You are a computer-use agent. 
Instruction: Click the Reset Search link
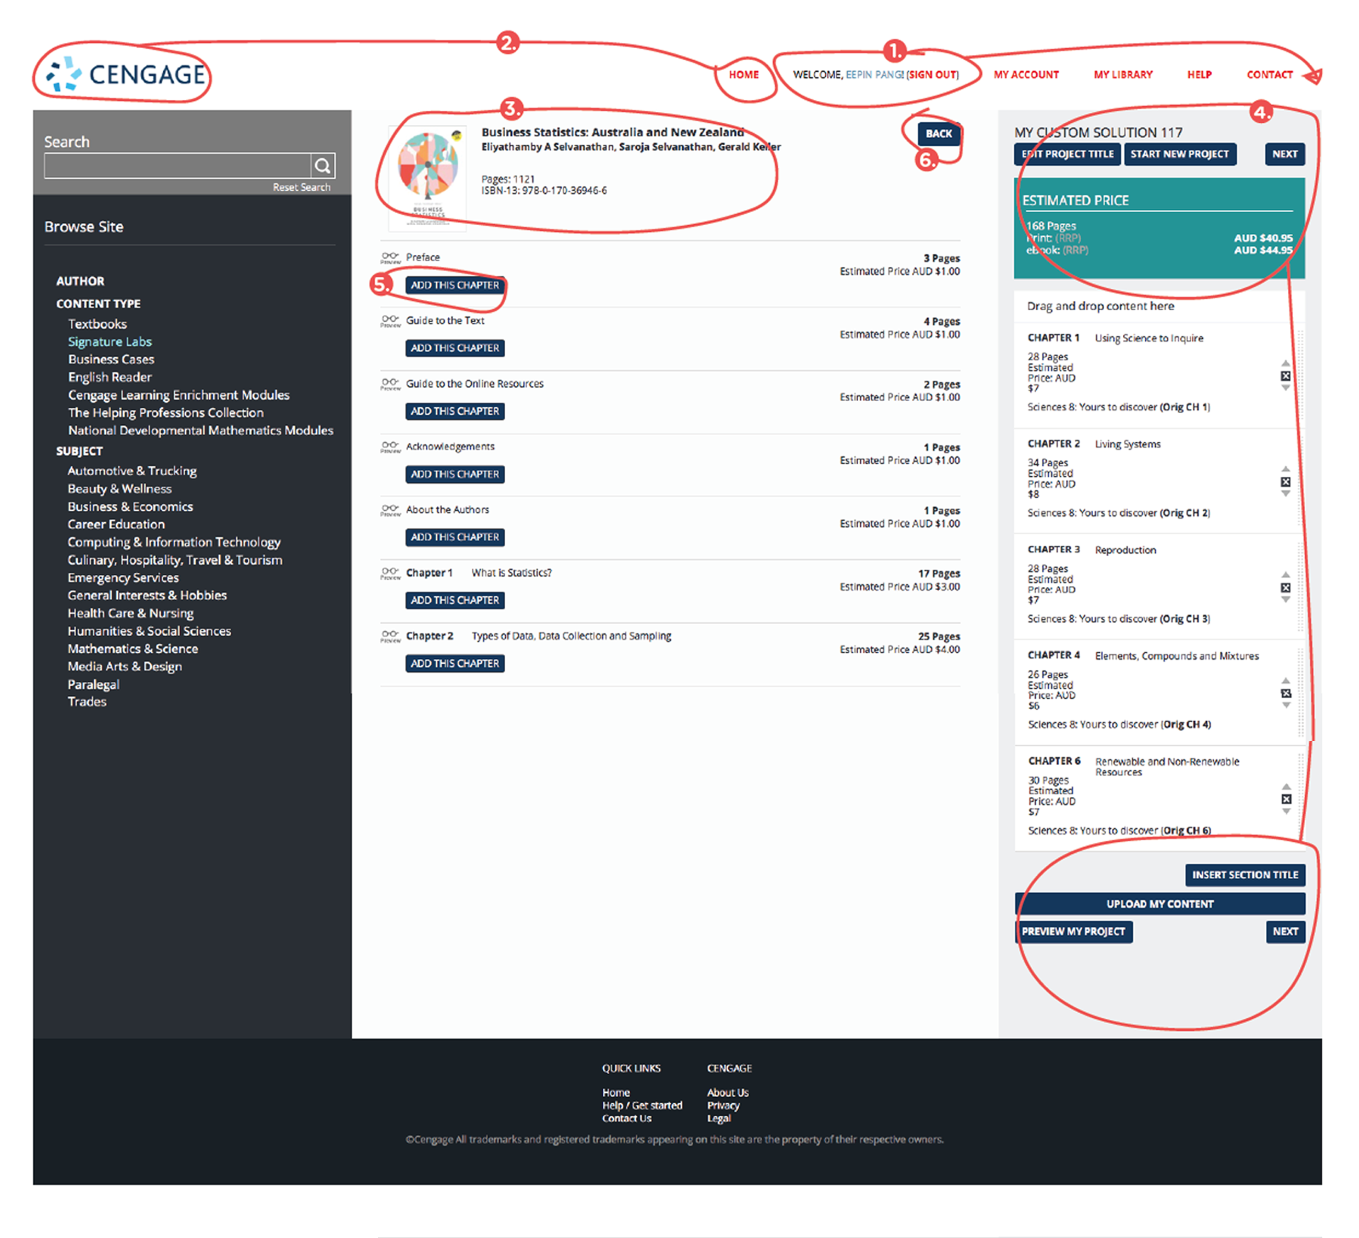(x=301, y=187)
